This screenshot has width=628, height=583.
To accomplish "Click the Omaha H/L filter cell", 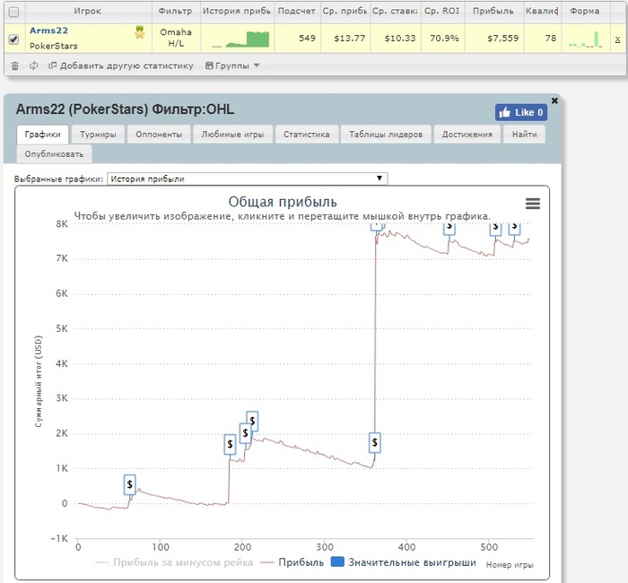I will (176, 38).
